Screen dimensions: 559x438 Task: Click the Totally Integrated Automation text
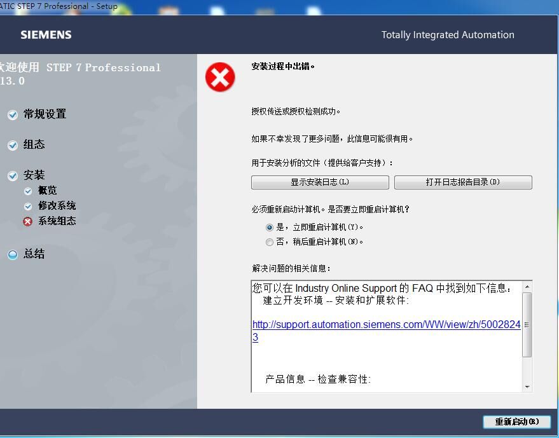[x=448, y=35]
